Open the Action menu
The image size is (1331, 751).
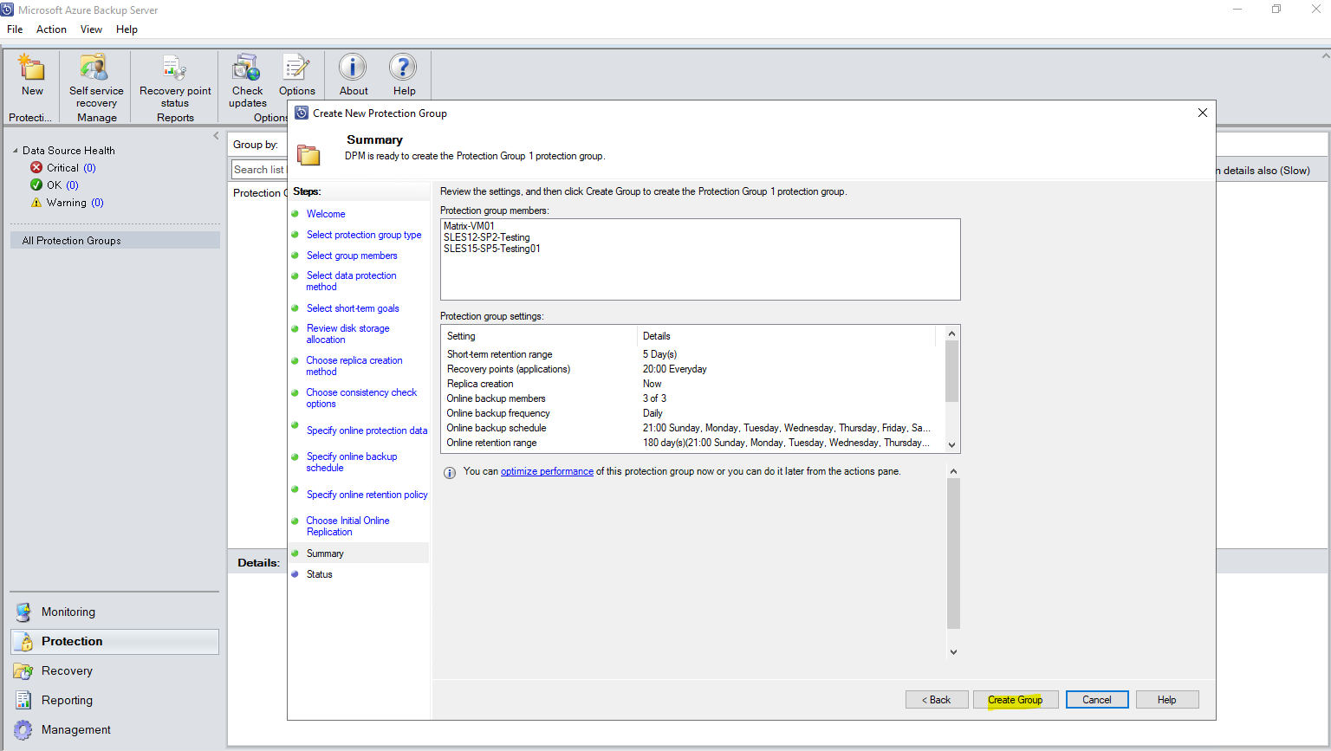pyautogui.click(x=51, y=29)
